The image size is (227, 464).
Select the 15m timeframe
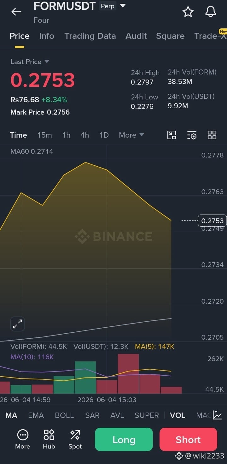coord(44,135)
